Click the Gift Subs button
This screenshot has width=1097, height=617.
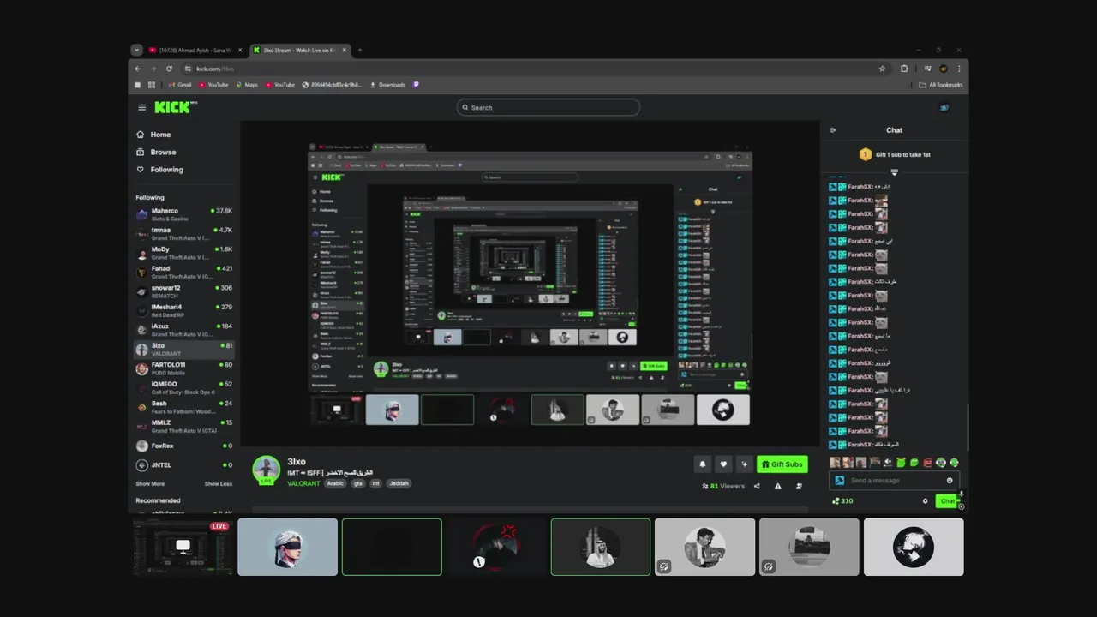point(782,464)
